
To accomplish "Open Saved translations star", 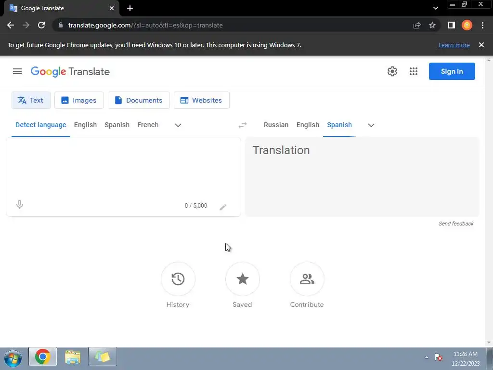I will pyautogui.click(x=243, y=279).
